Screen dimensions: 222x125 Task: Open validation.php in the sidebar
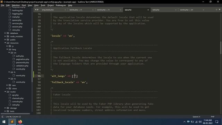click(22, 66)
